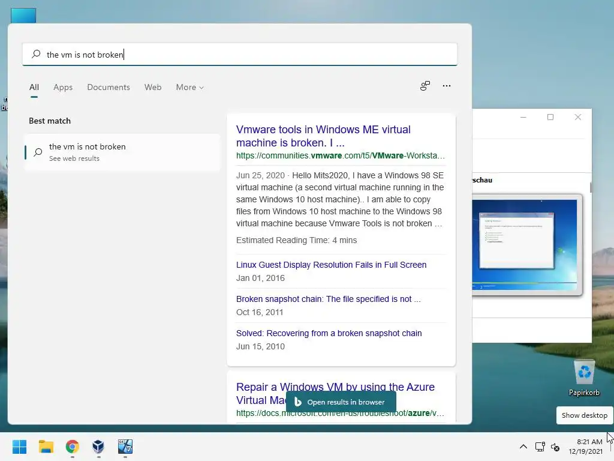Open network status tray icon
Screen dimensions: 614x461
pyautogui.click(x=540, y=447)
